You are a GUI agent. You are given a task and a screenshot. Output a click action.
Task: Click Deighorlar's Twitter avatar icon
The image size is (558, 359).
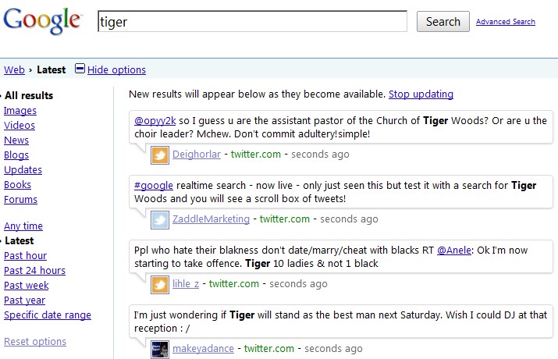160,155
